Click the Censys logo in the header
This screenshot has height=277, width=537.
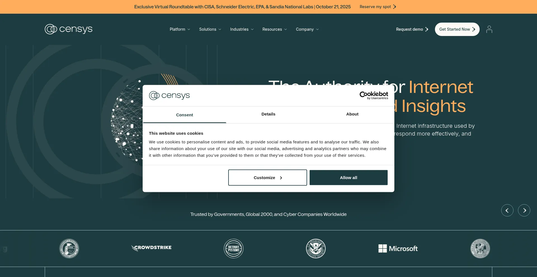(x=69, y=29)
